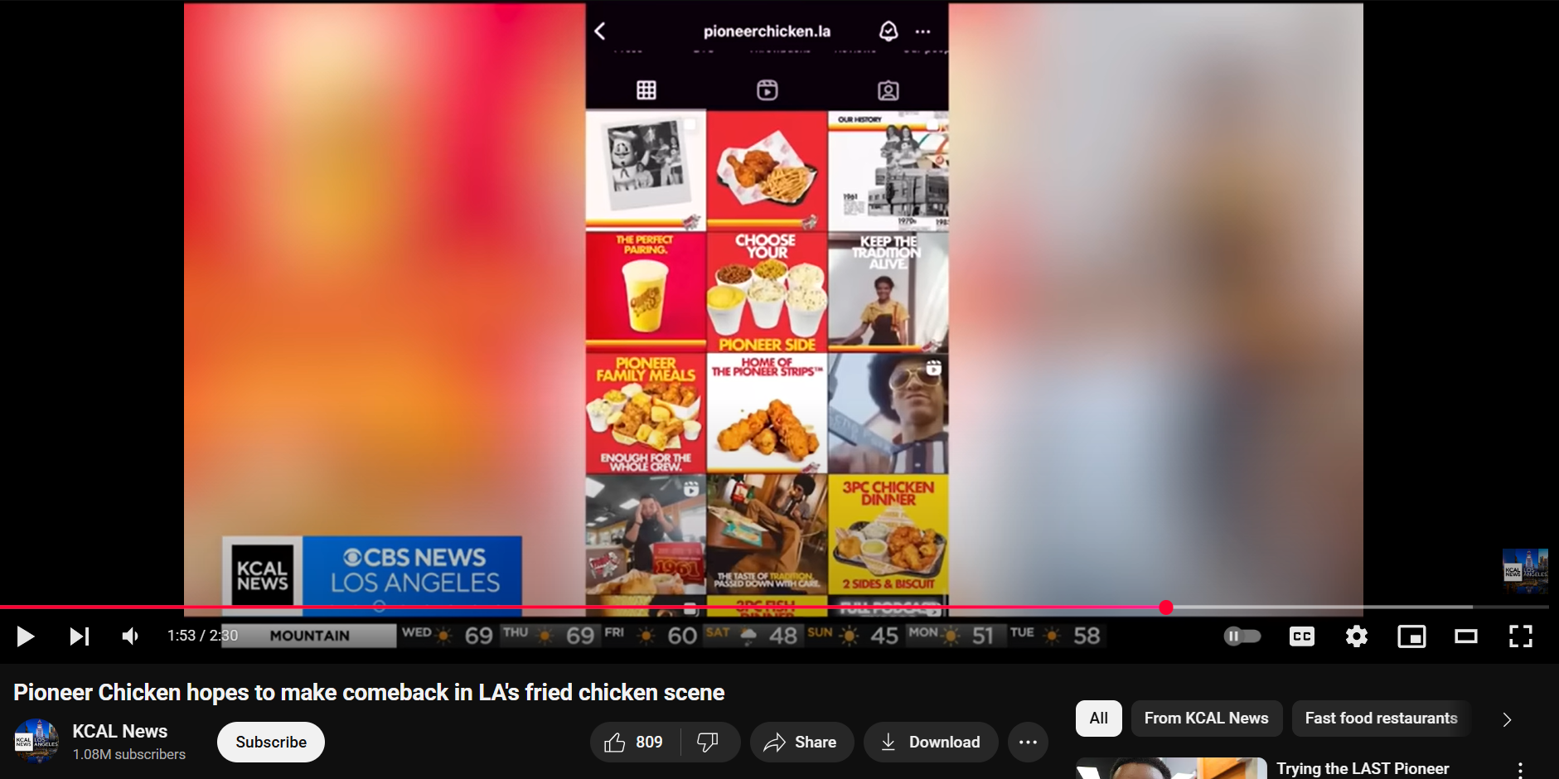Open more actions menu beside Download
Image resolution: width=1559 pixels, height=779 pixels.
coord(1028,743)
